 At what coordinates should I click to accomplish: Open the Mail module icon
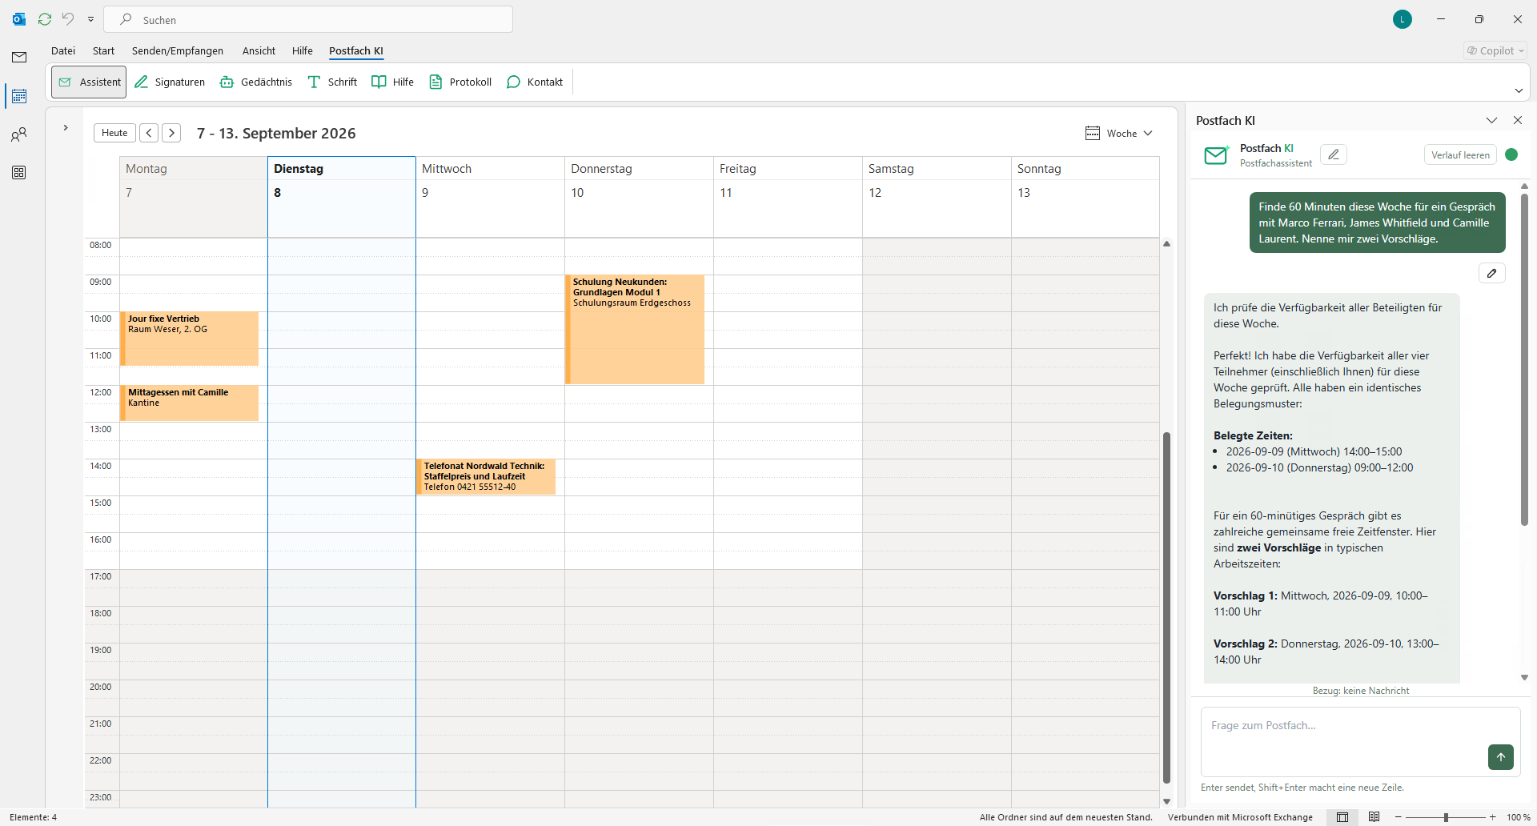[19, 57]
